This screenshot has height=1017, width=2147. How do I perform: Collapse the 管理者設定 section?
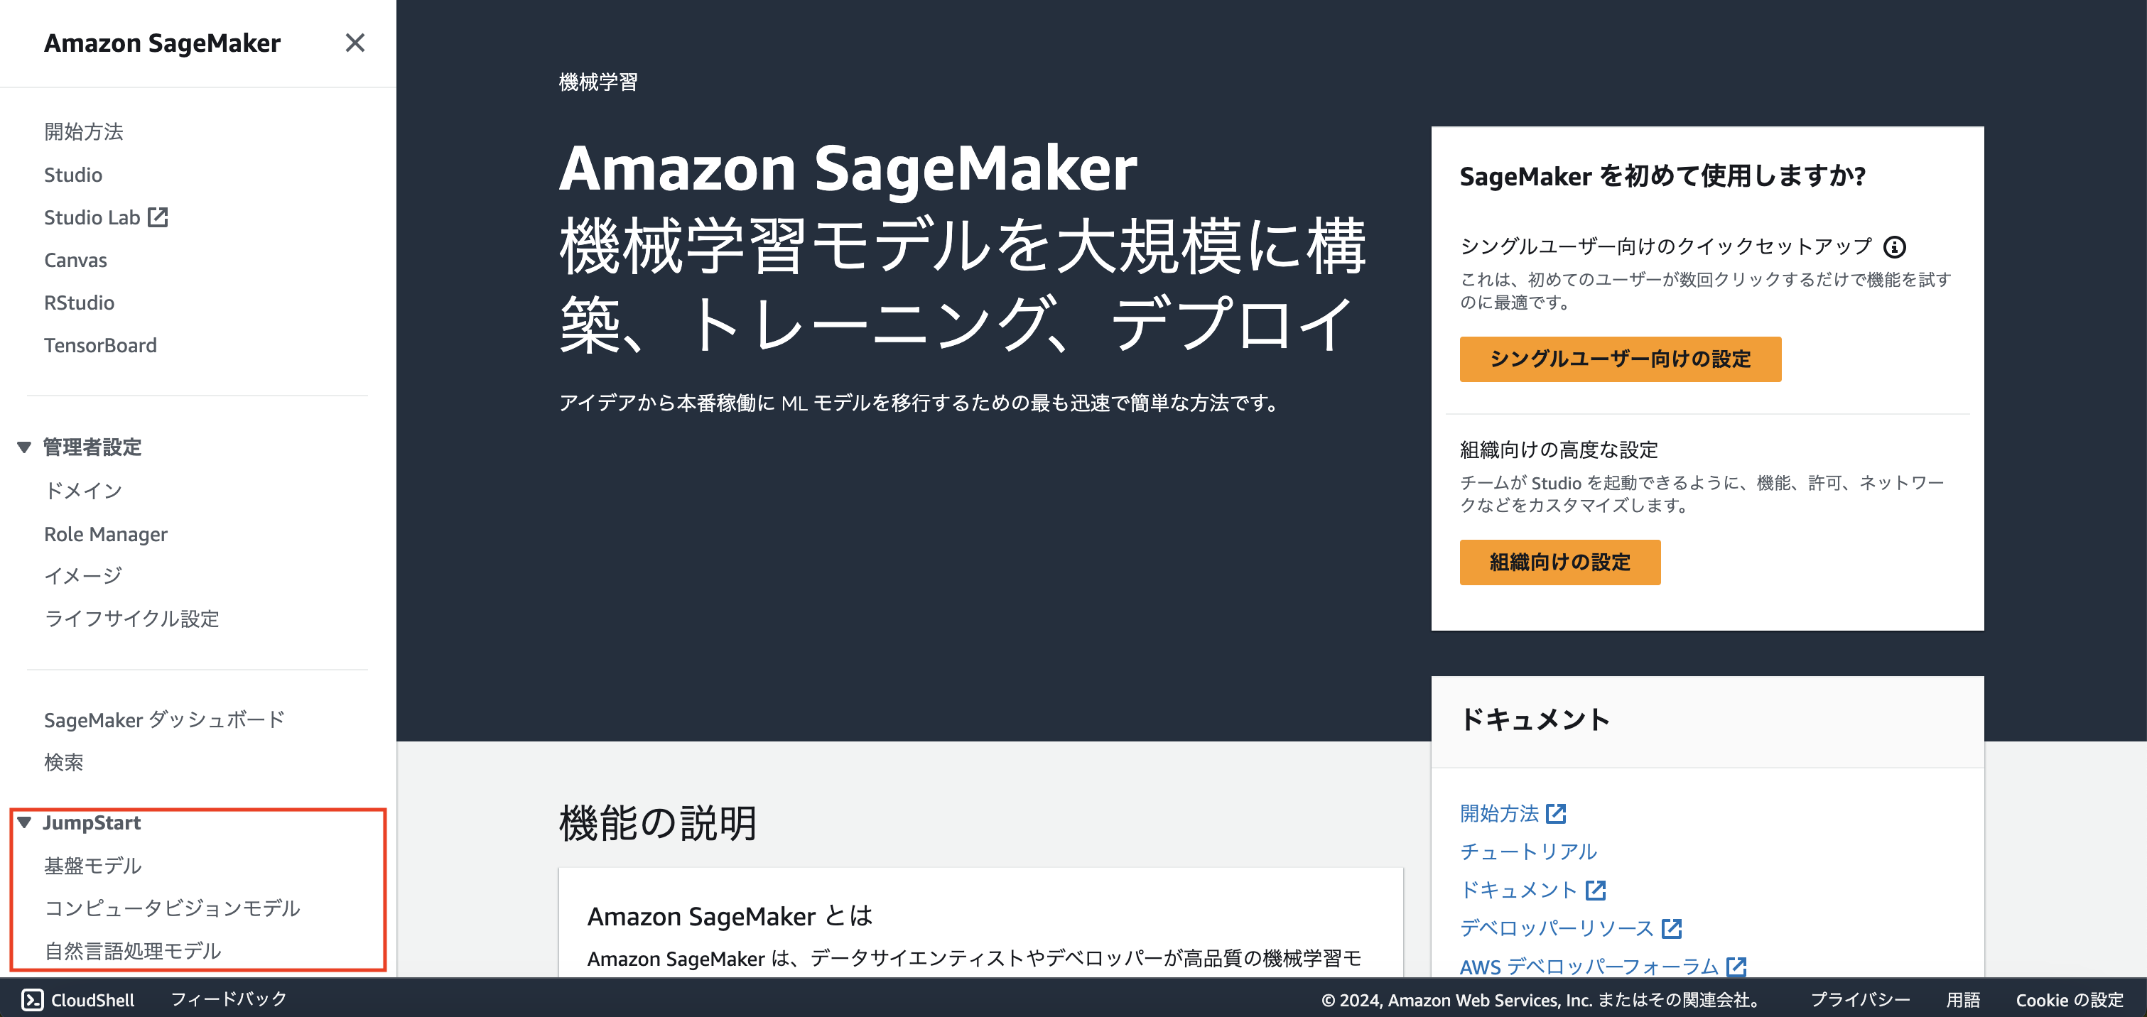24,447
